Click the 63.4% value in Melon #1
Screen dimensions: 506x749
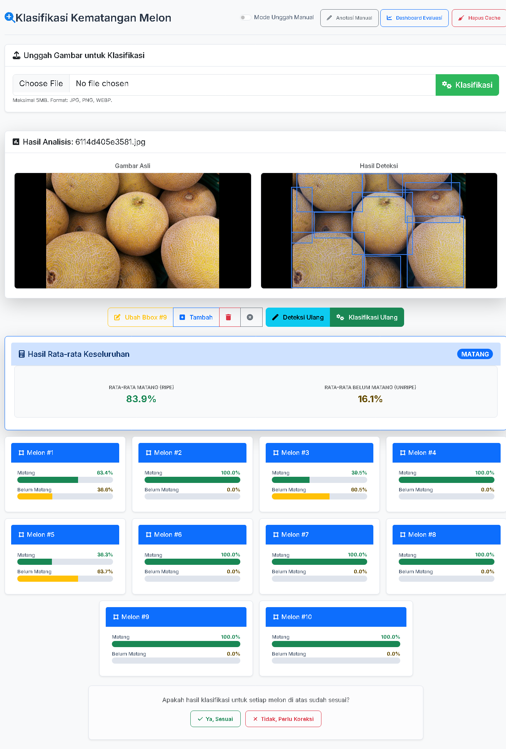(x=105, y=473)
